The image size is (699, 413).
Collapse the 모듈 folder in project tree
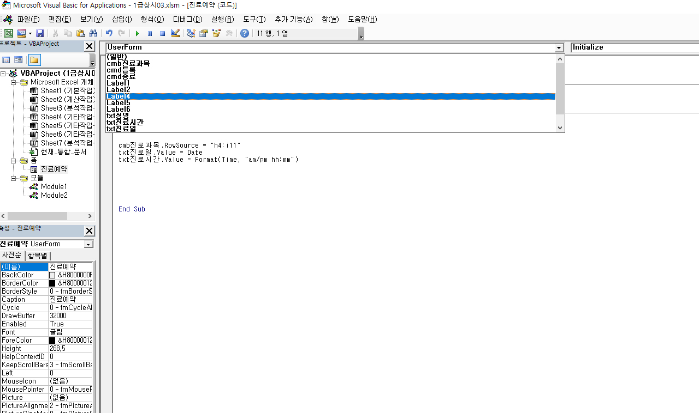click(x=14, y=178)
